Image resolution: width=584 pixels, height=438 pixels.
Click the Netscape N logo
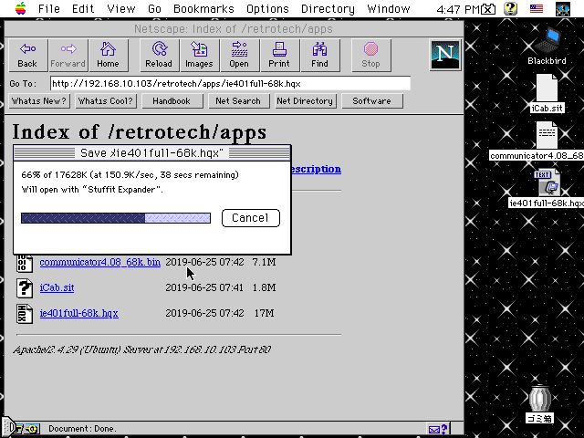tap(445, 55)
